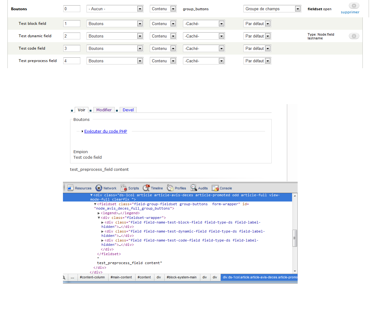Click the gear icon in Boutons row
The height and width of the screenshot is (310, 373).
pyautogui.click(x=354, y=6)
